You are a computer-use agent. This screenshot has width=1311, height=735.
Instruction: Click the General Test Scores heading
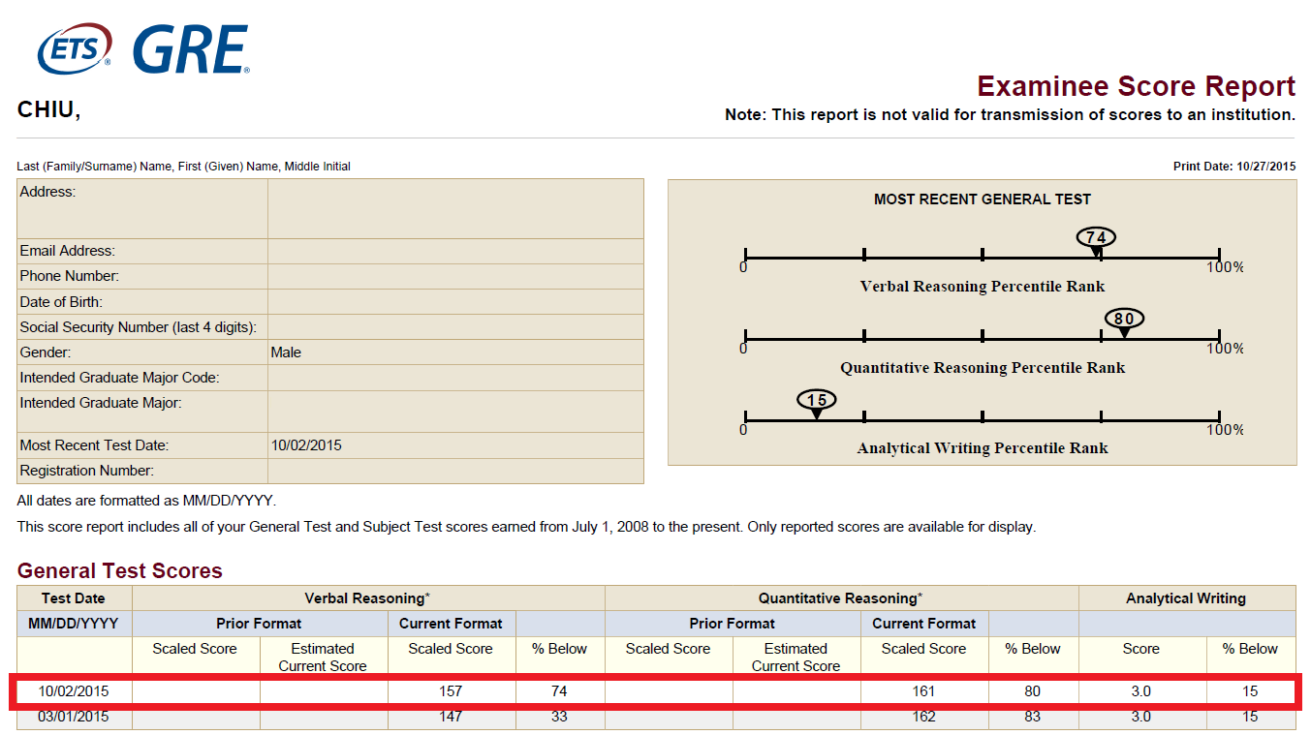(x=120, y=571)
